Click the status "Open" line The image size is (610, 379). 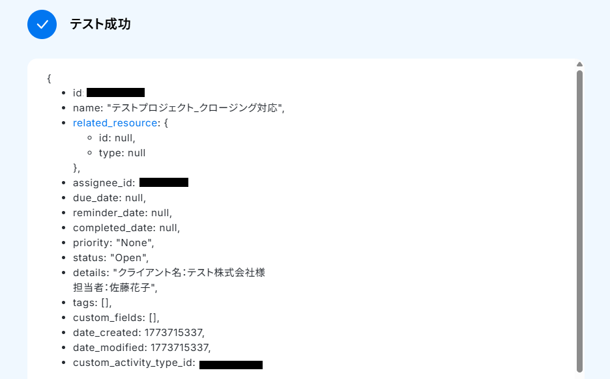click(111, 258)
